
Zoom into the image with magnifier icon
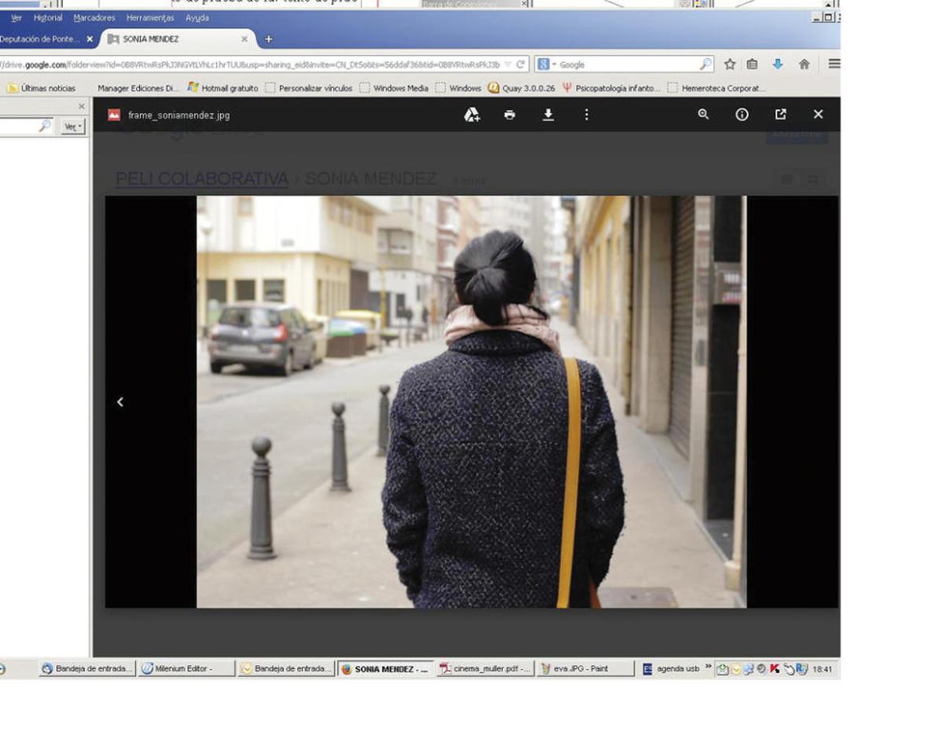pos(703,115)
